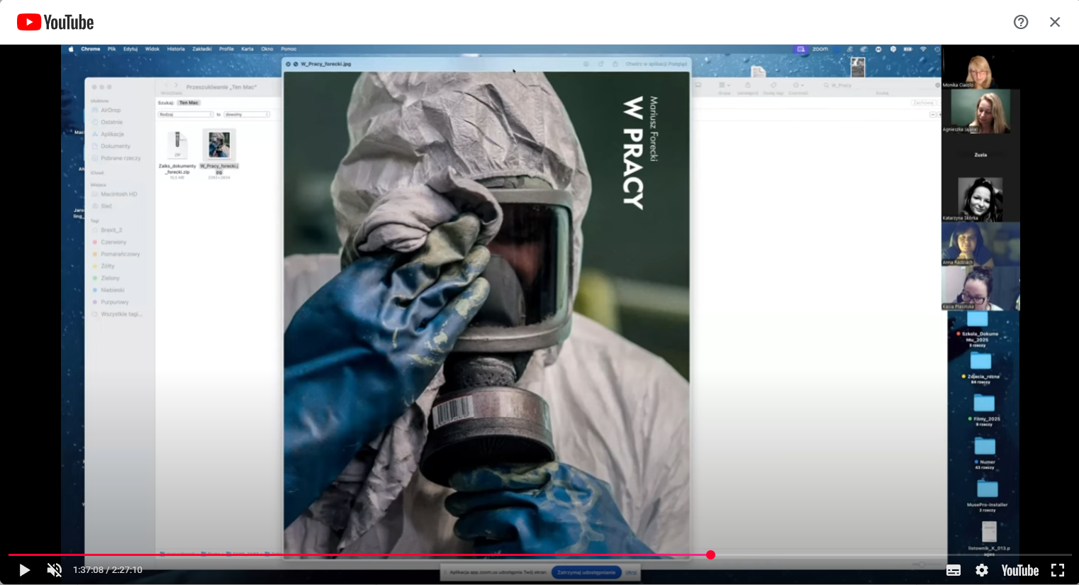Open the Plik menu
This screenshot has width=1079, height=585.
coord(112,49)
